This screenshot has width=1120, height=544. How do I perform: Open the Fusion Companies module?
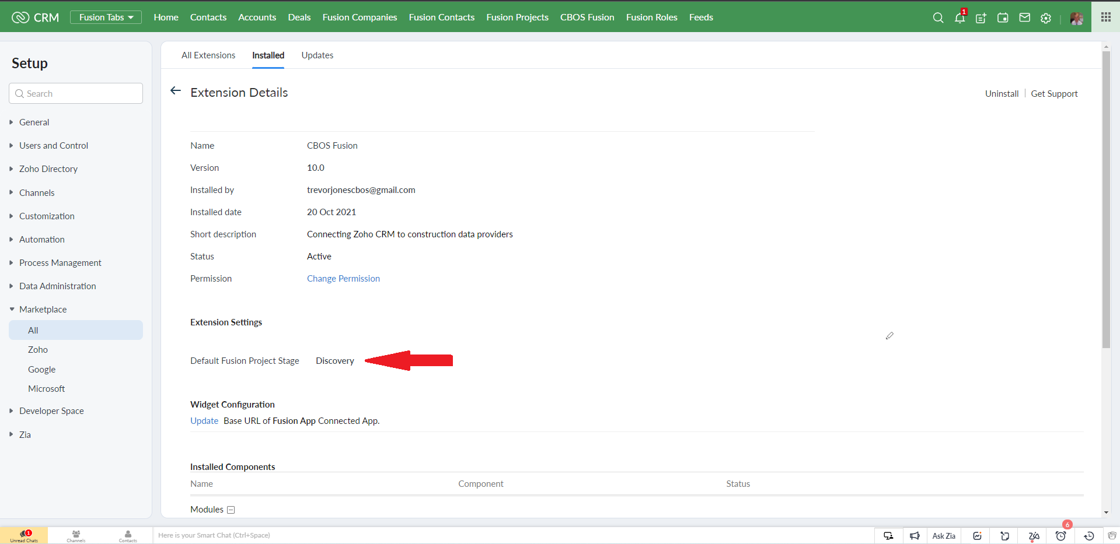click(x=360, y=17)
